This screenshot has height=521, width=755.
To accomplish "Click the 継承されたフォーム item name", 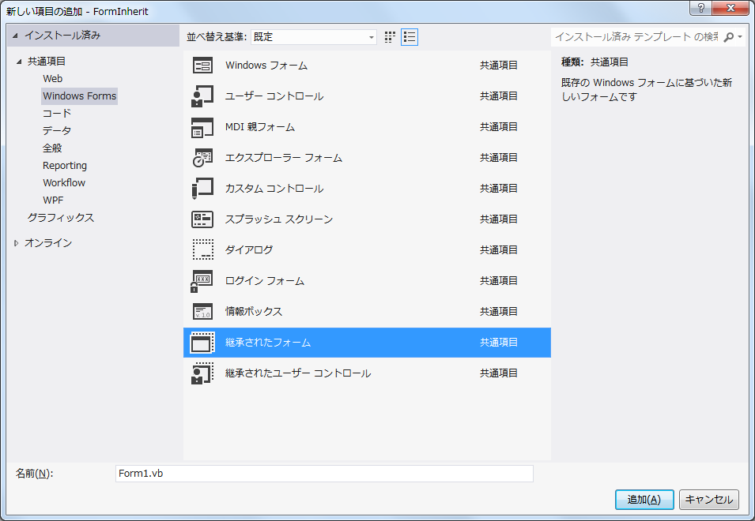I will 268,343.
